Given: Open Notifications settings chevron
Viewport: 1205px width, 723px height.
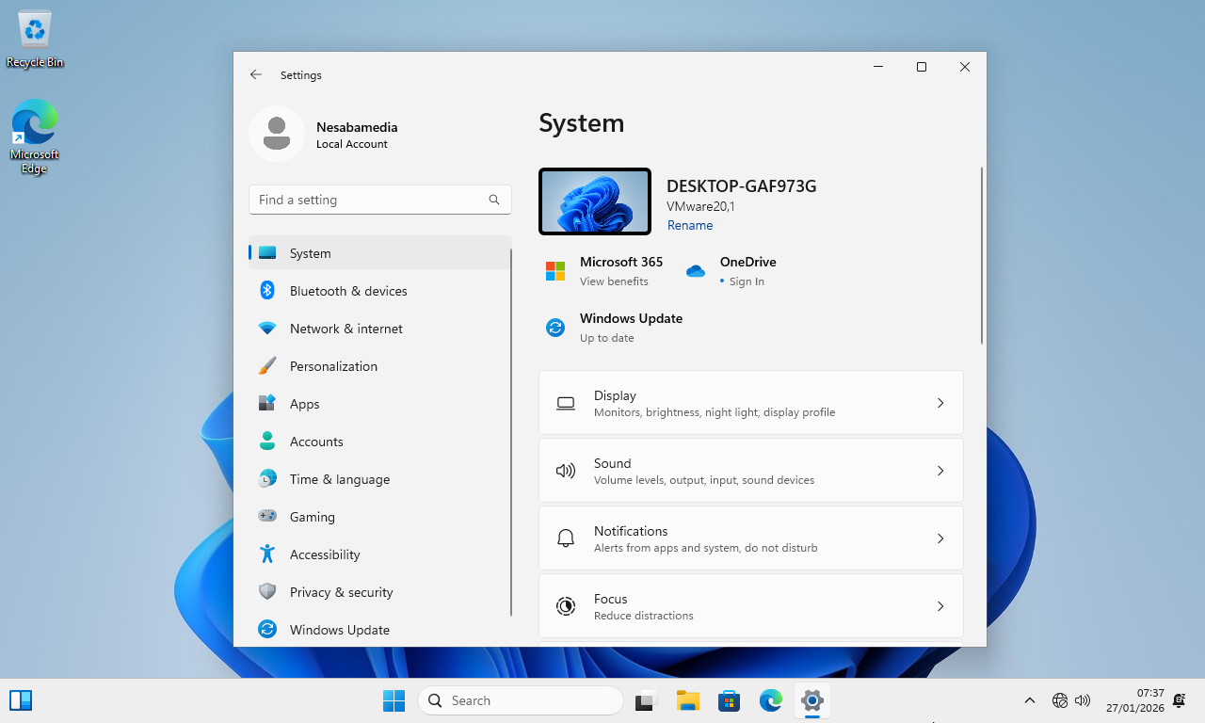Looking at the screenshot, I should (x=940, y=538).
